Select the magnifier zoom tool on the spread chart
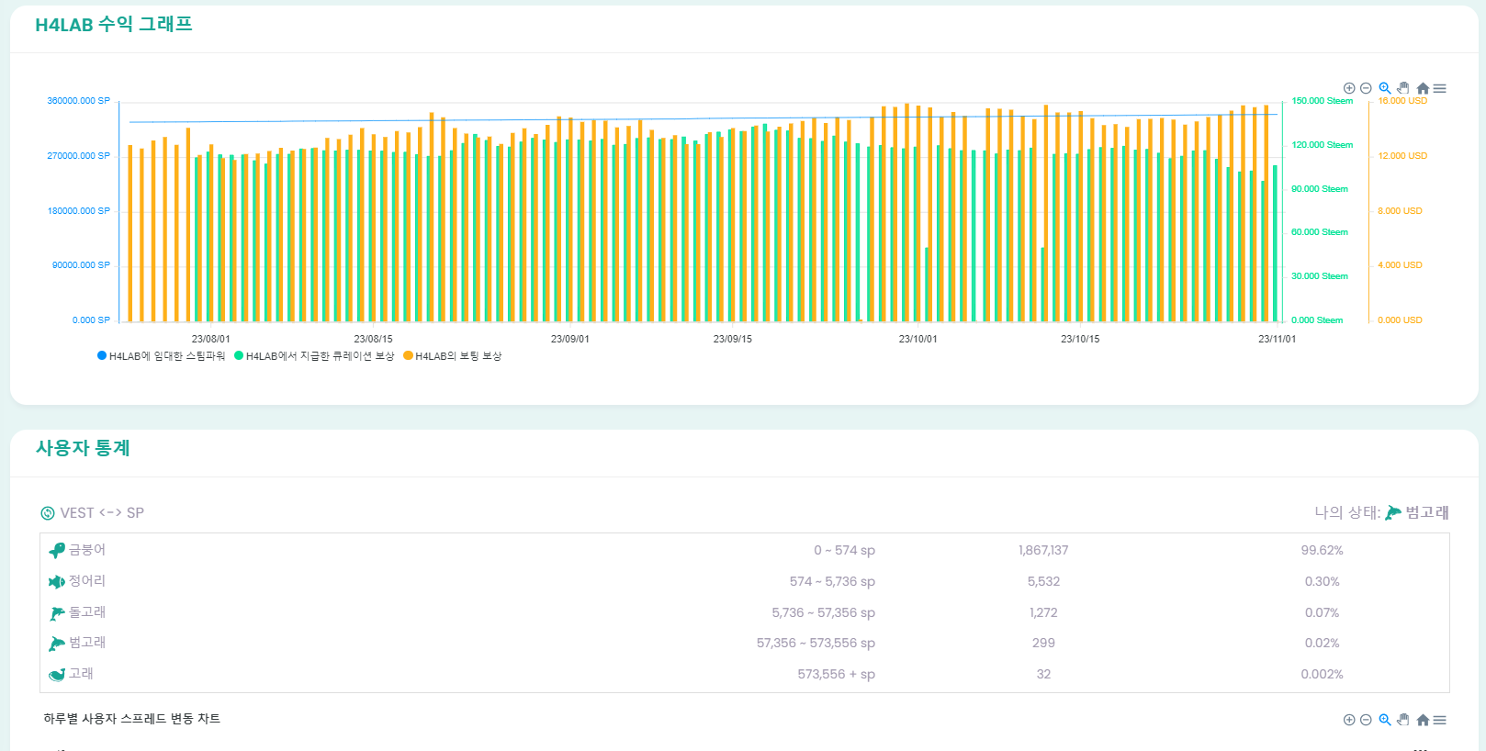The image size is (1486, 751). coord(1385,720)
